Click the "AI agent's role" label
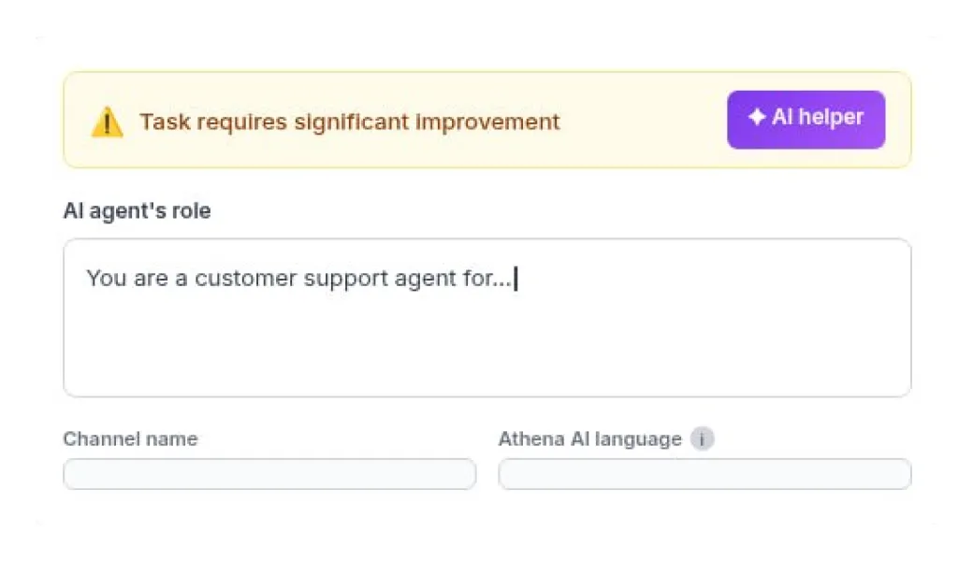The width and height of the screenshot is (973, 561). tap(137, 211)
